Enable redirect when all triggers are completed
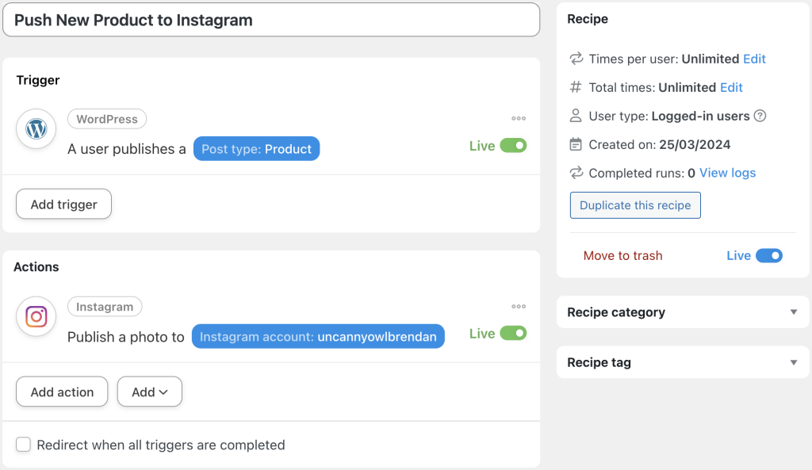This screenshot has width=812, height=470. 23,445
